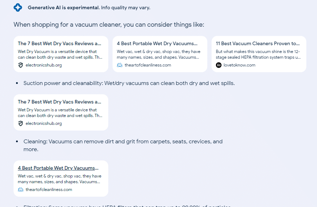The height and width of the screenshot is (207, 317).
Task: Click the lovetoknow.com favicon icon
Action: click(219, 65)
